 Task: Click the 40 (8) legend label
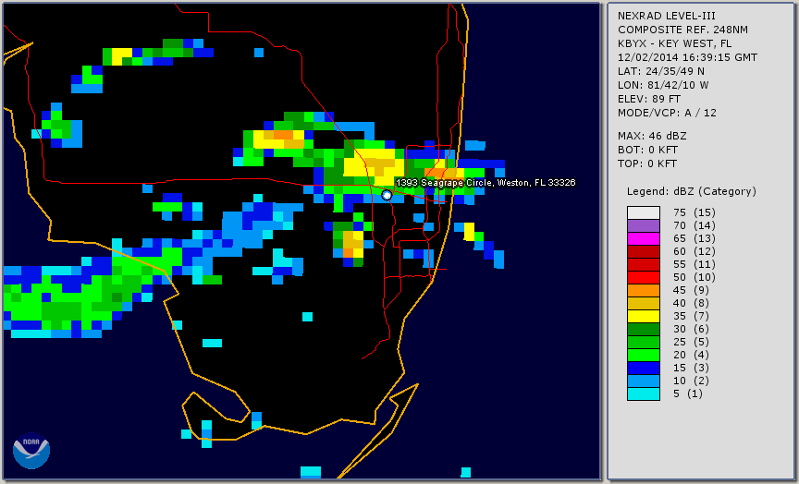(x=692, y=303)
